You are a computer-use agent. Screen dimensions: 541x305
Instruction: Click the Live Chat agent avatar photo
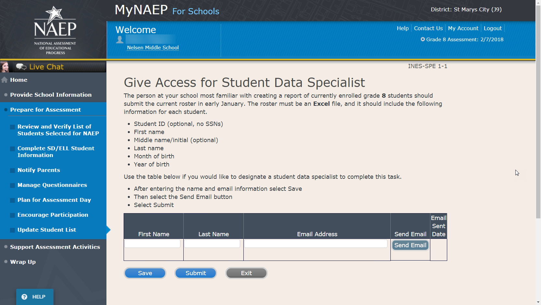[x=5, y=67]
